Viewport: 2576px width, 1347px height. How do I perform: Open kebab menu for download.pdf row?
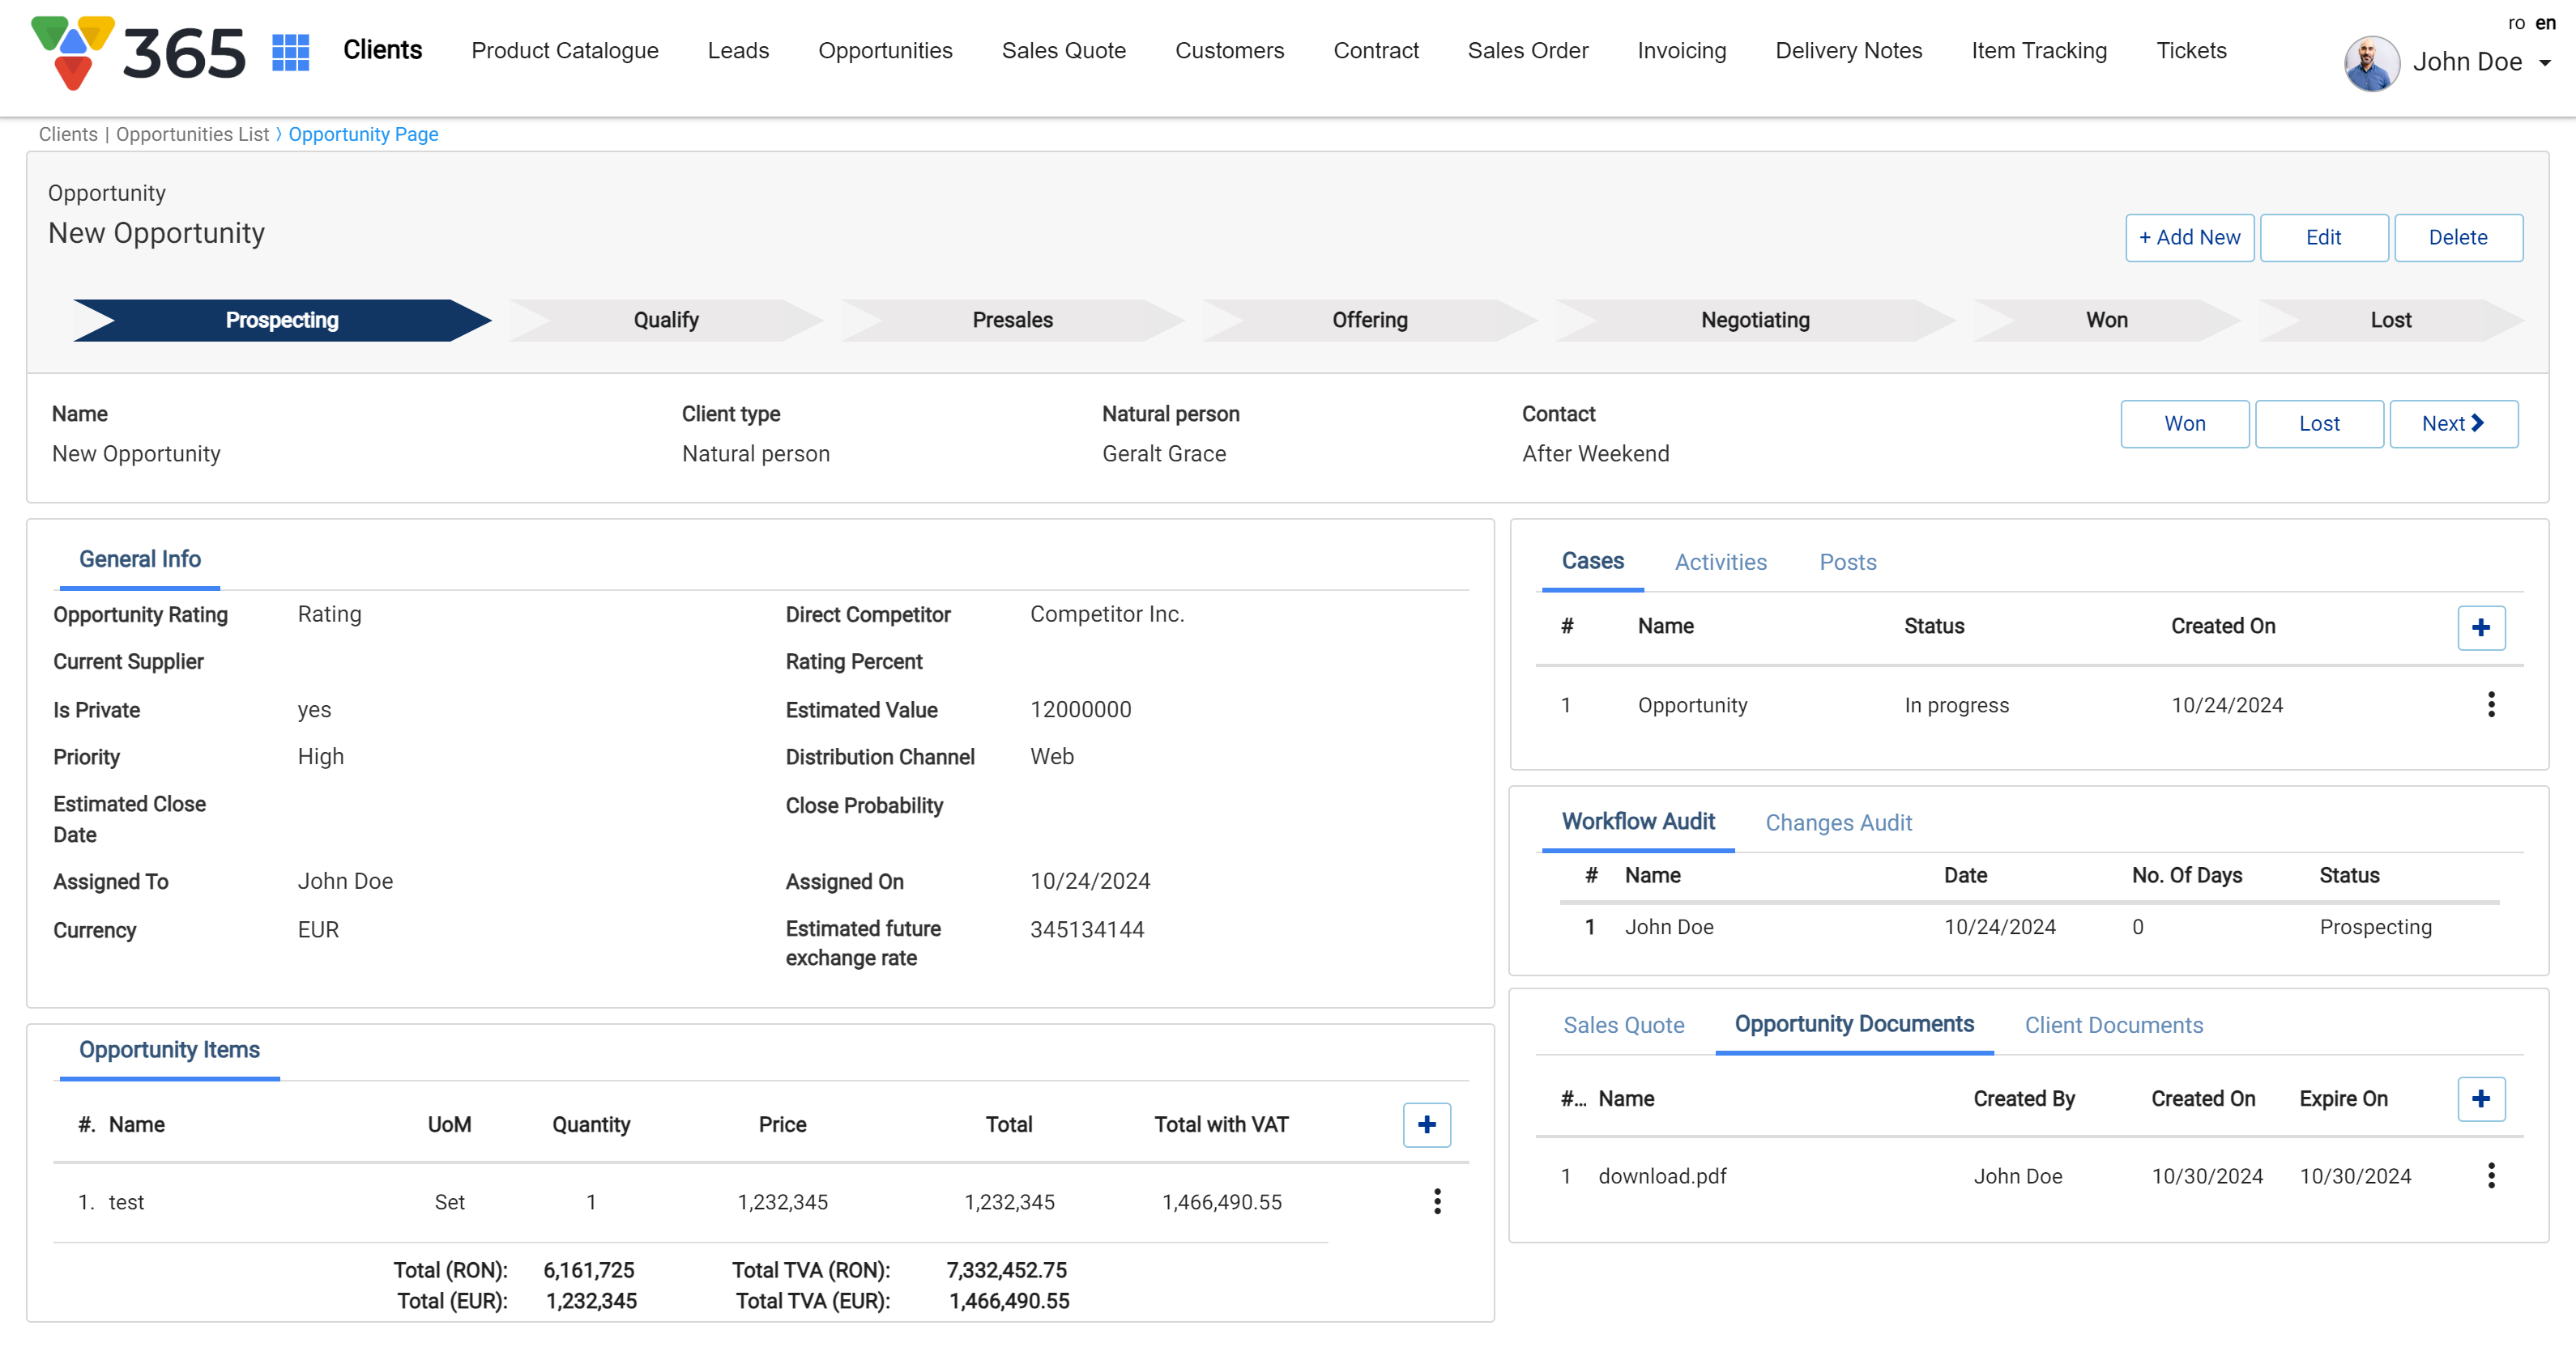[x=2490, y=1175]
